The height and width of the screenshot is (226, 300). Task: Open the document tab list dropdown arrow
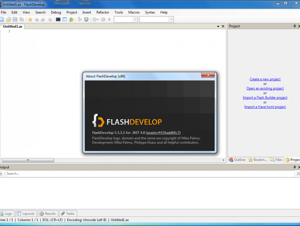[x=218, y=26]
